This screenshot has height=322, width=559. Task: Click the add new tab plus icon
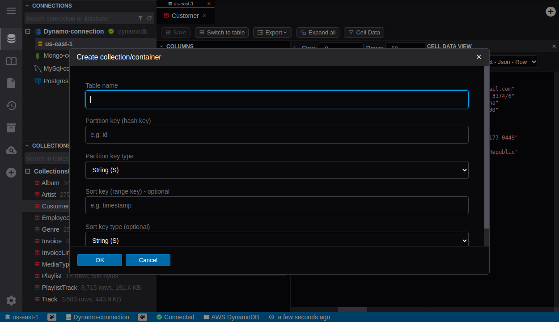(x=551, y=12)
